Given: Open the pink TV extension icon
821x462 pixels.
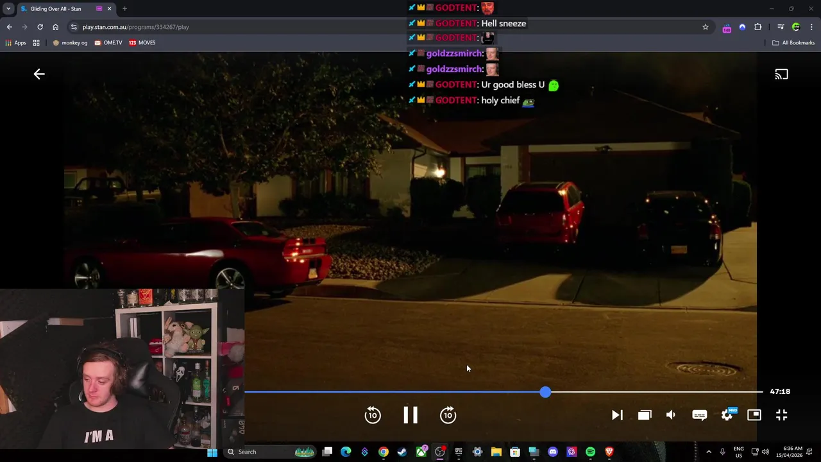Looking at the screenshot, I should click(727, 28).
